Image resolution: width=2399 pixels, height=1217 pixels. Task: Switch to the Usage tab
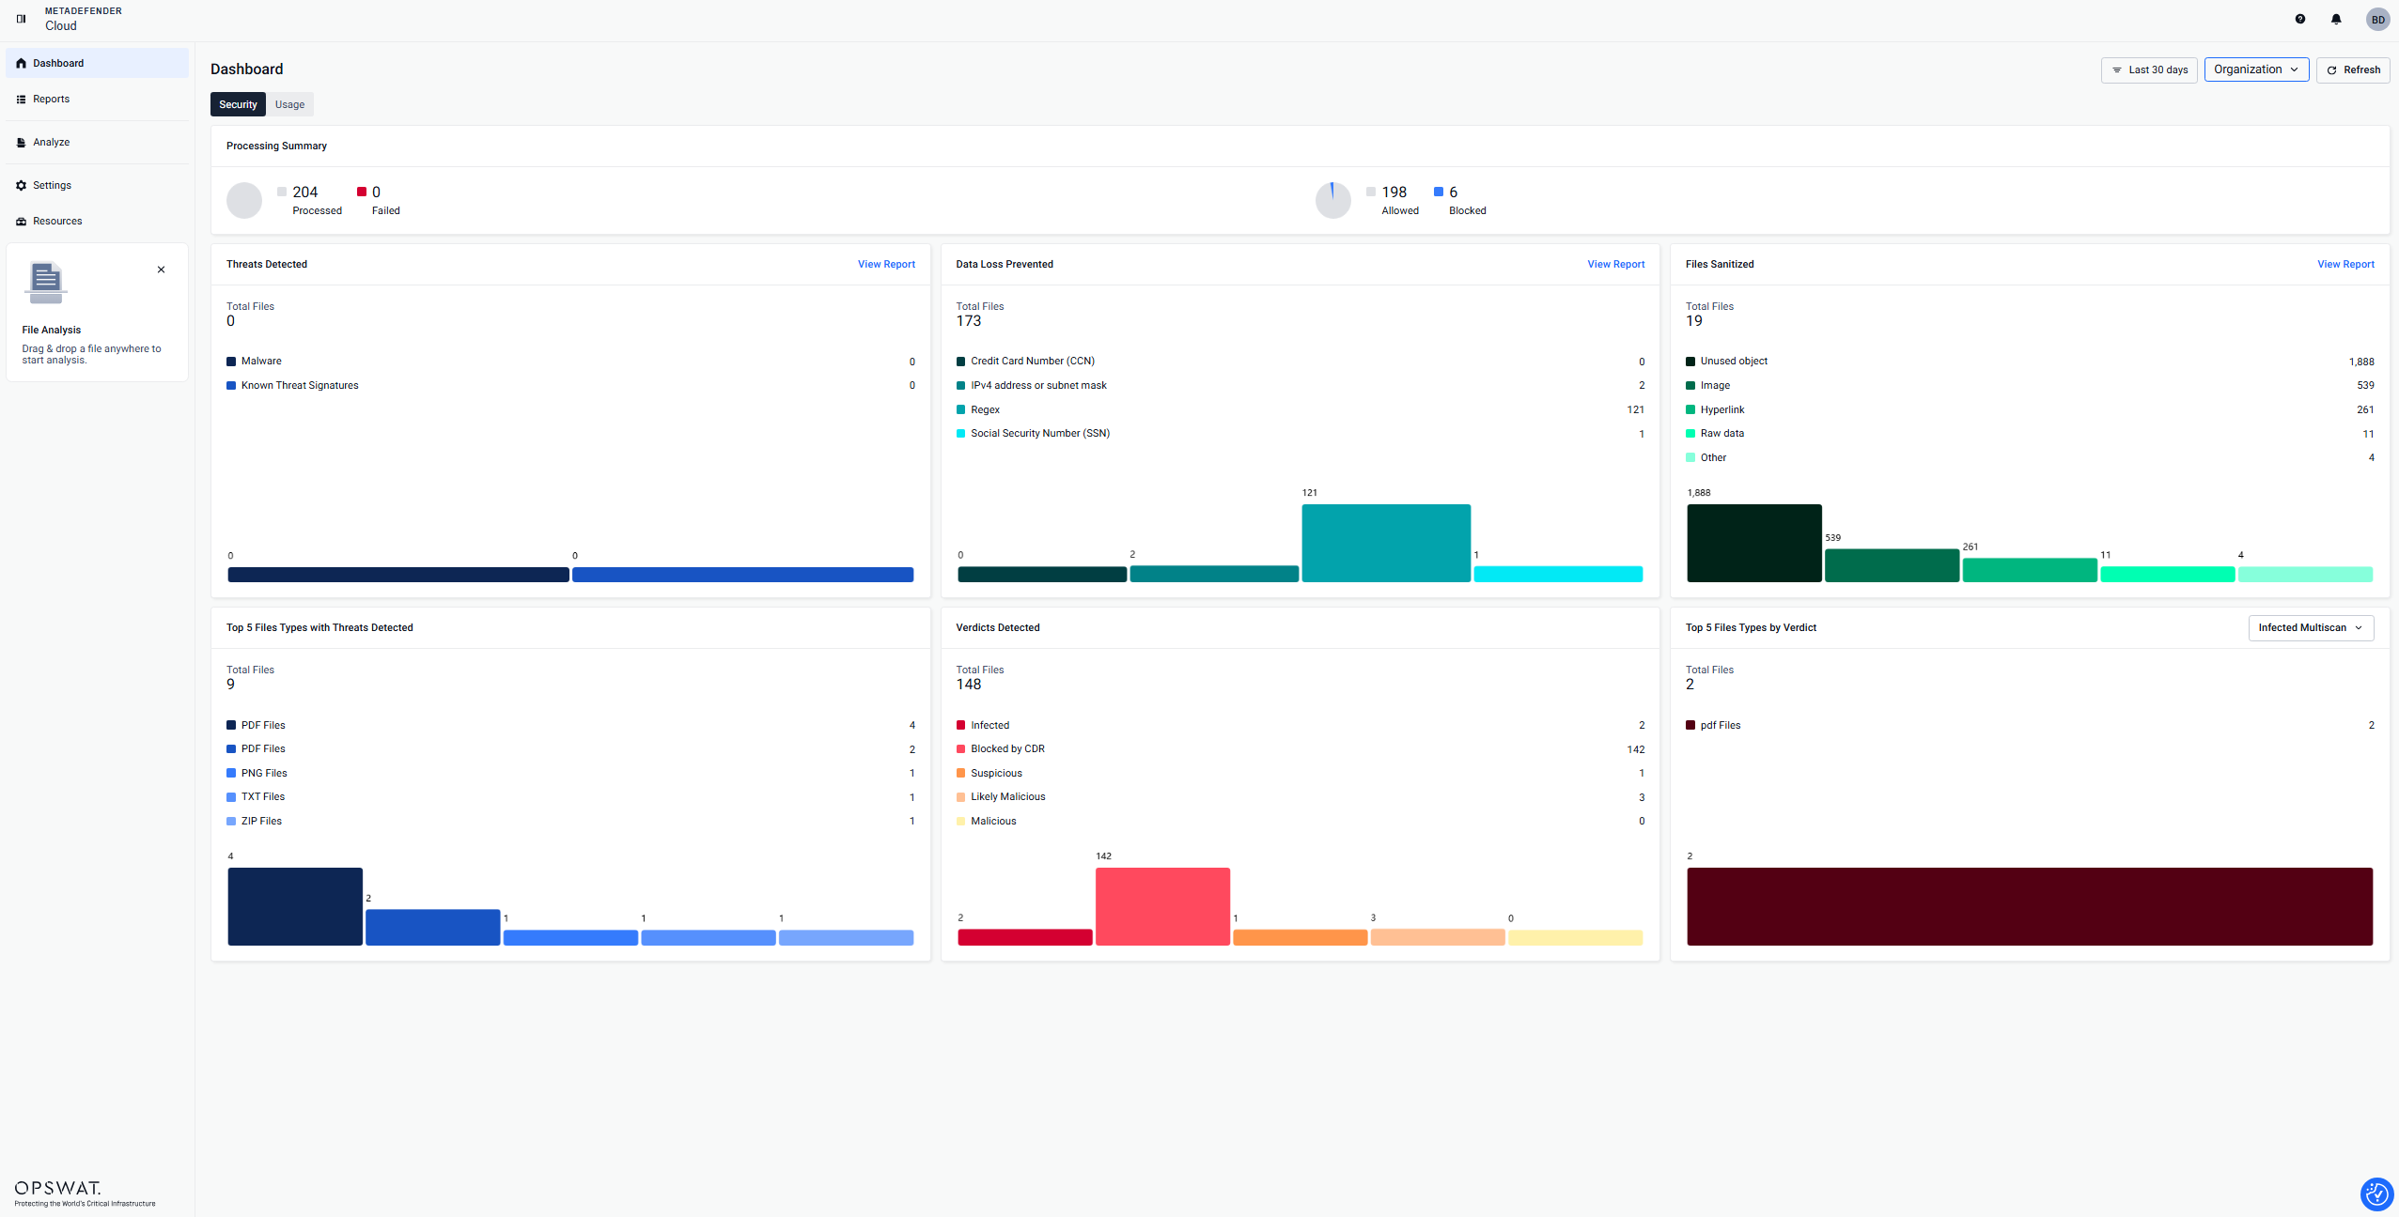[x=289, y=104]
